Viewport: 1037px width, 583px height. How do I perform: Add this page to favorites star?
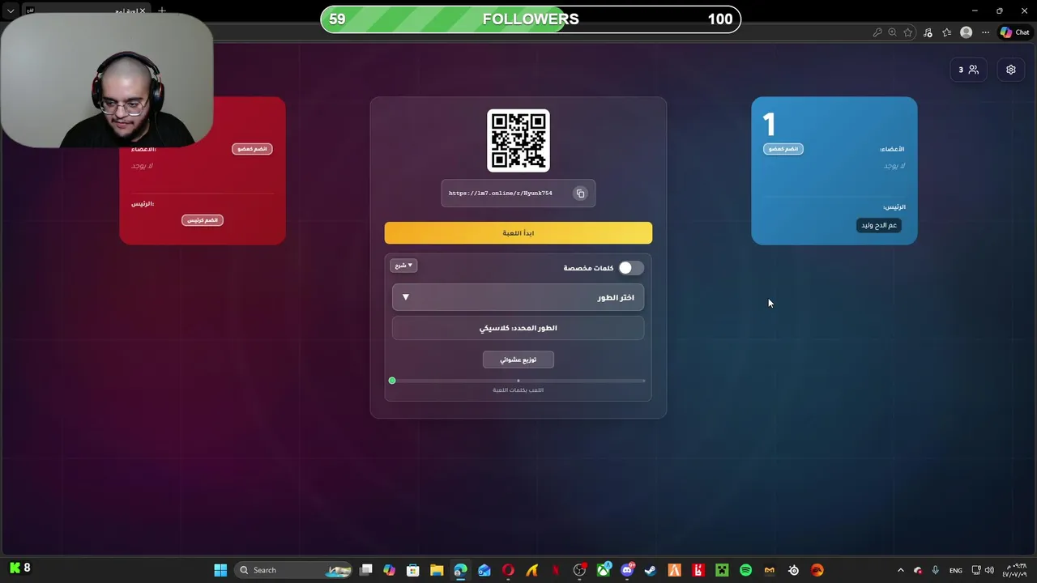pos(908,32)
